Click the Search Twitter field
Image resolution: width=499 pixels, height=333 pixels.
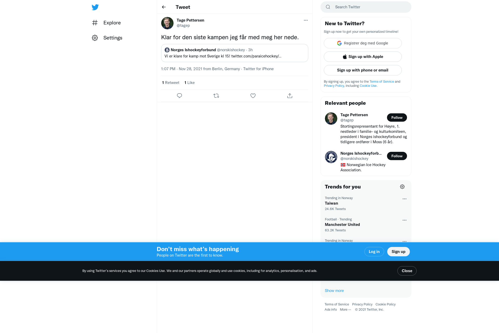366,7
